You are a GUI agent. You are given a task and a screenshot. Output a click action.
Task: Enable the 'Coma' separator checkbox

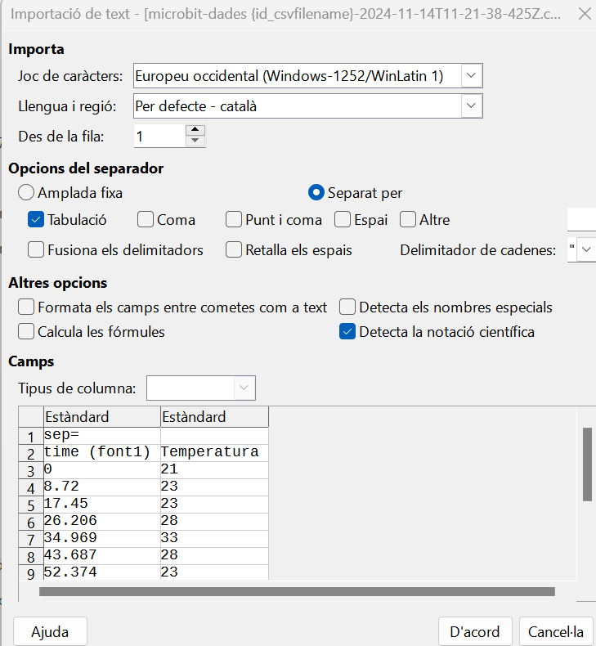point(146,220)
